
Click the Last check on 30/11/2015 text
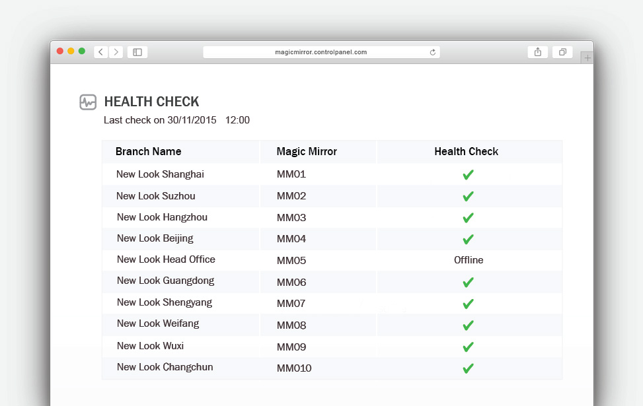(x=160, y=120)
